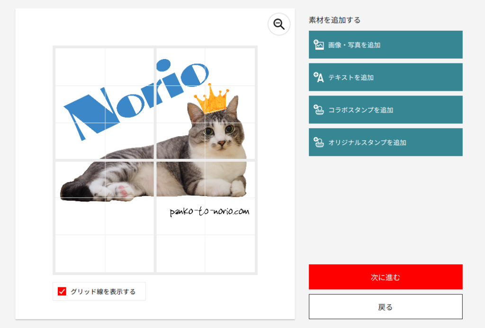Open コラボスタンプを追加

click(386, 110)
